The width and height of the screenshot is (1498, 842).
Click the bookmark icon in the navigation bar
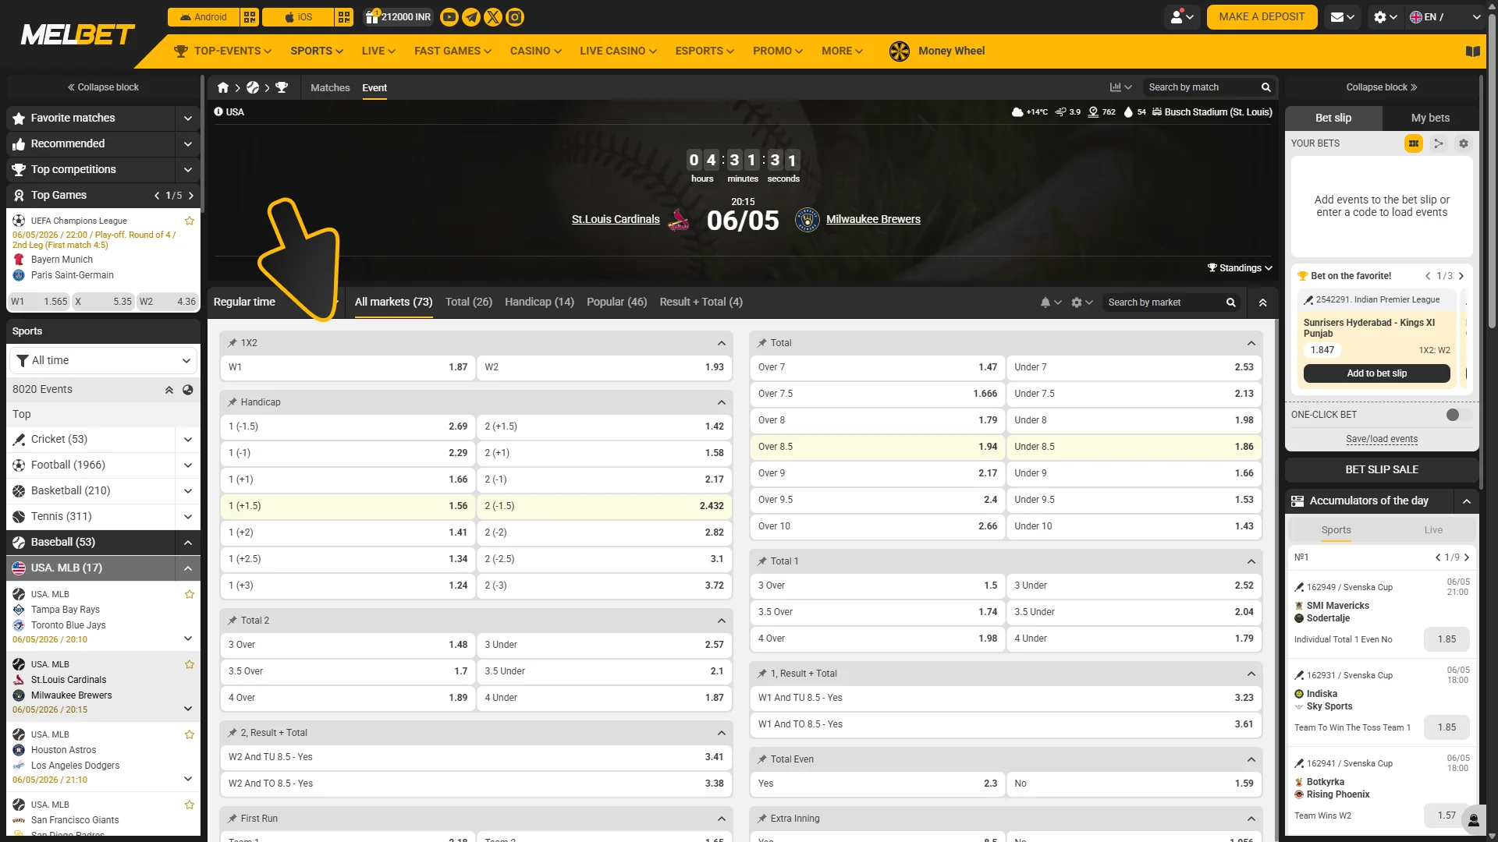1472,51
